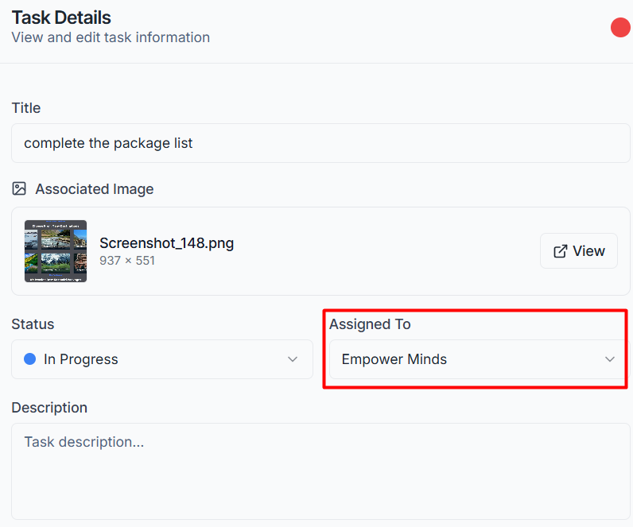Viewport: 633px width, 527px height.
Task: Click the 937 × 551 image dimensions text
Action: [x=127, y=261]
